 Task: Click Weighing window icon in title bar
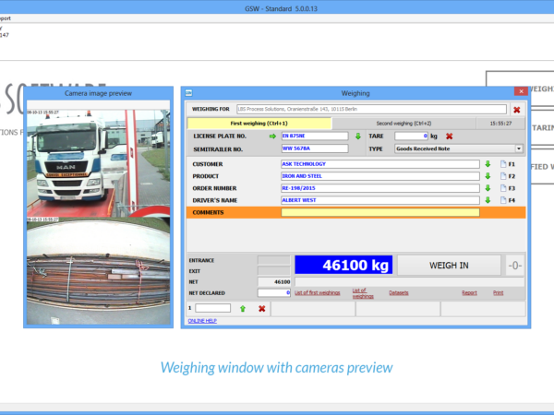click(188, 93)
